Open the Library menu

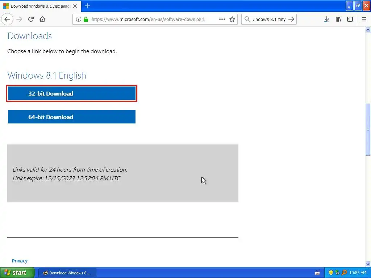pos(338,19)
